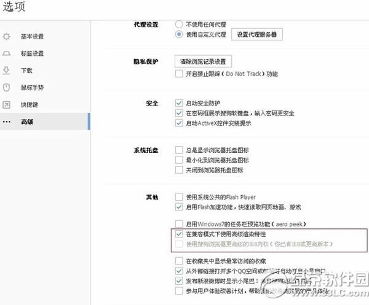
Task: Select the 不使用任何代理 radio option
Action: 179,24
